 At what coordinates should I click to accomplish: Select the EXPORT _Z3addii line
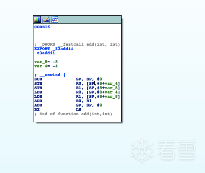click(54, 49)
